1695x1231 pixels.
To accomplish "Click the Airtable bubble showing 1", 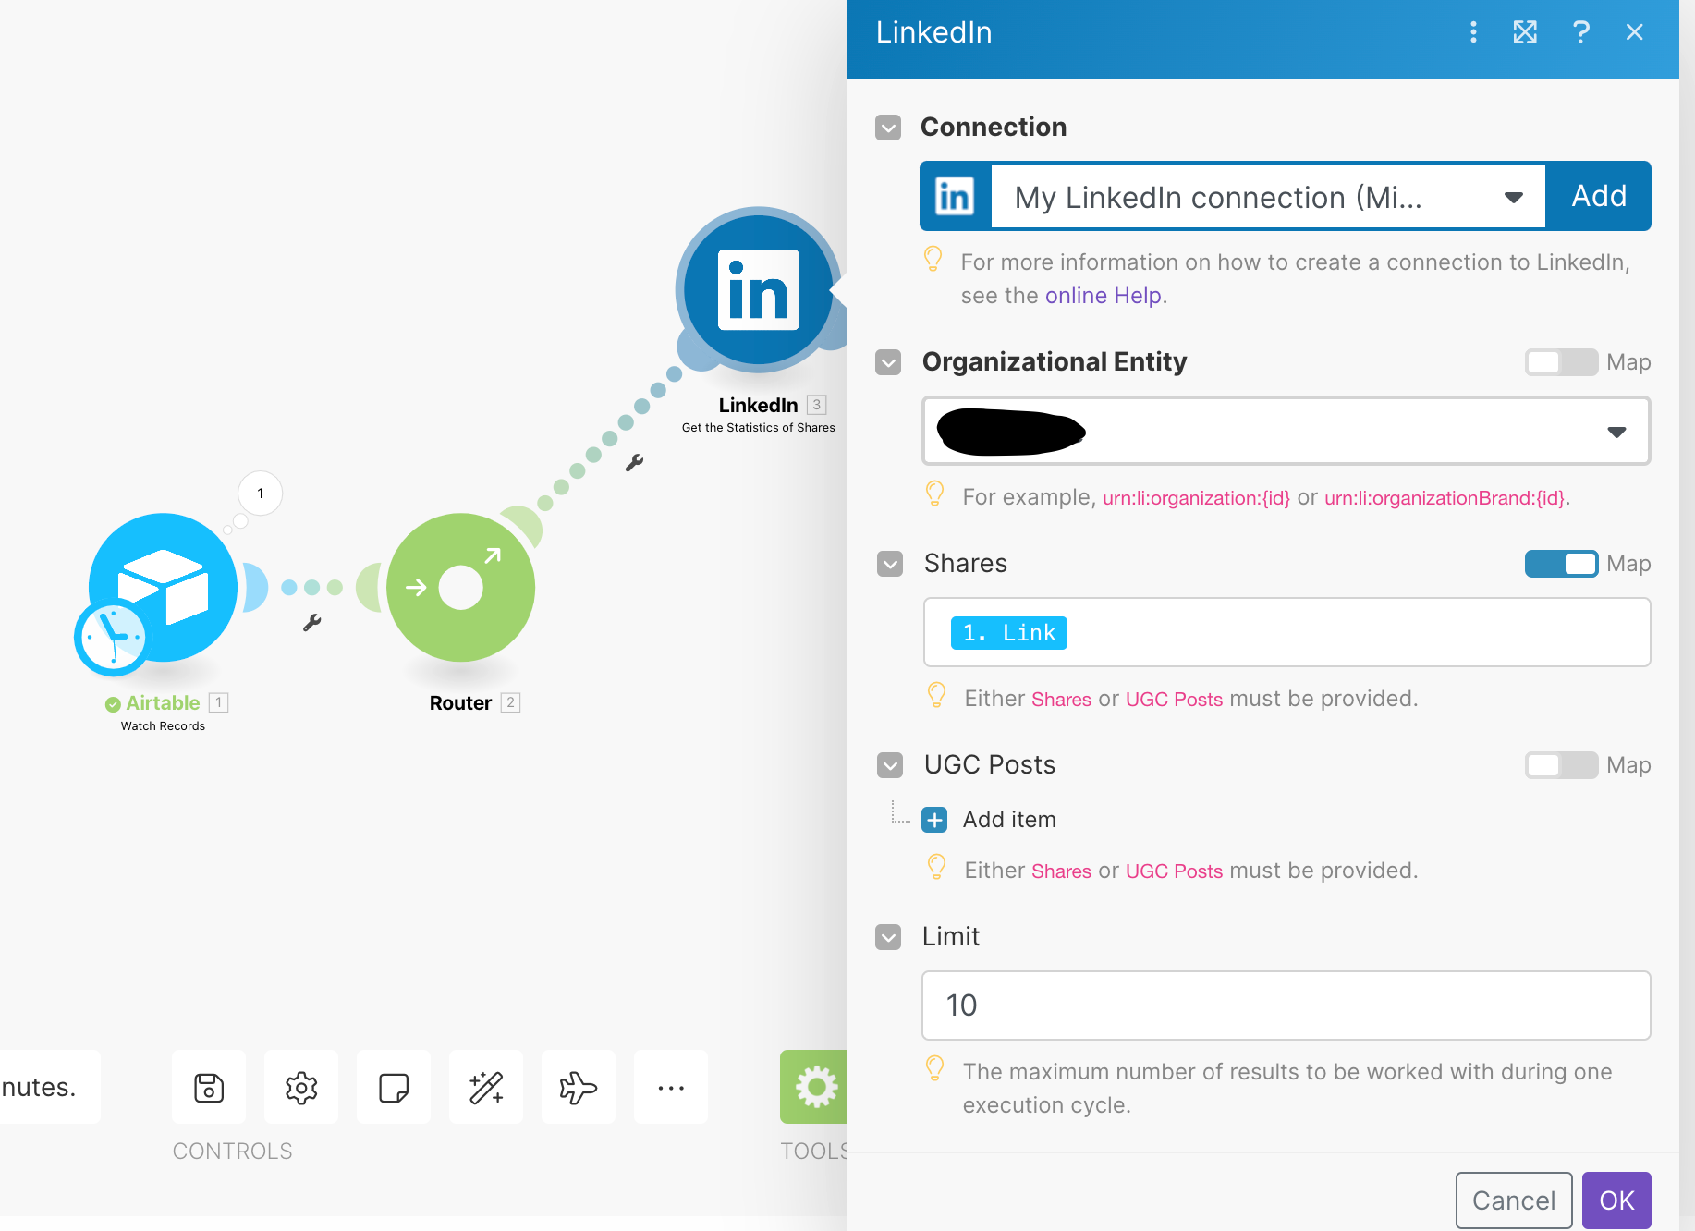I will [261, 494].
